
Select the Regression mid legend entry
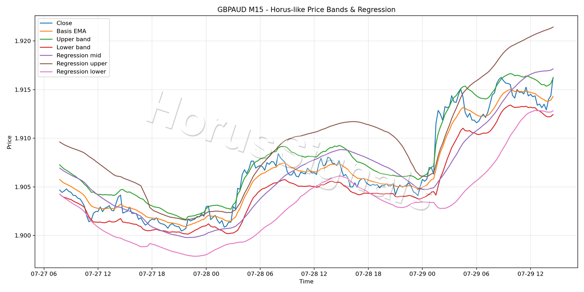[x=71, y=55]
